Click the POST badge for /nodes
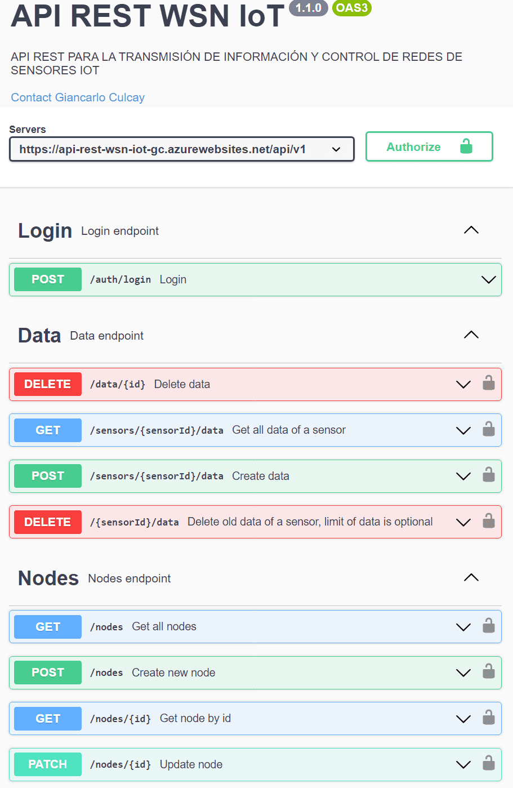 click(x=48, y=673)
